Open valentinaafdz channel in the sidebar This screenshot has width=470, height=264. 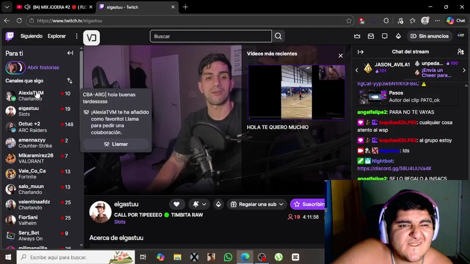click(40, 205)
